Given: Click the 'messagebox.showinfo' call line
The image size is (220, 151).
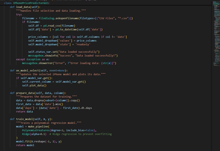Looking at the screenshot, I should pyautogui.click(x=73, y=56).
